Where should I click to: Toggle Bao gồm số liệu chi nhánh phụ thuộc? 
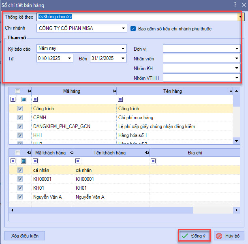coord(134,29)
